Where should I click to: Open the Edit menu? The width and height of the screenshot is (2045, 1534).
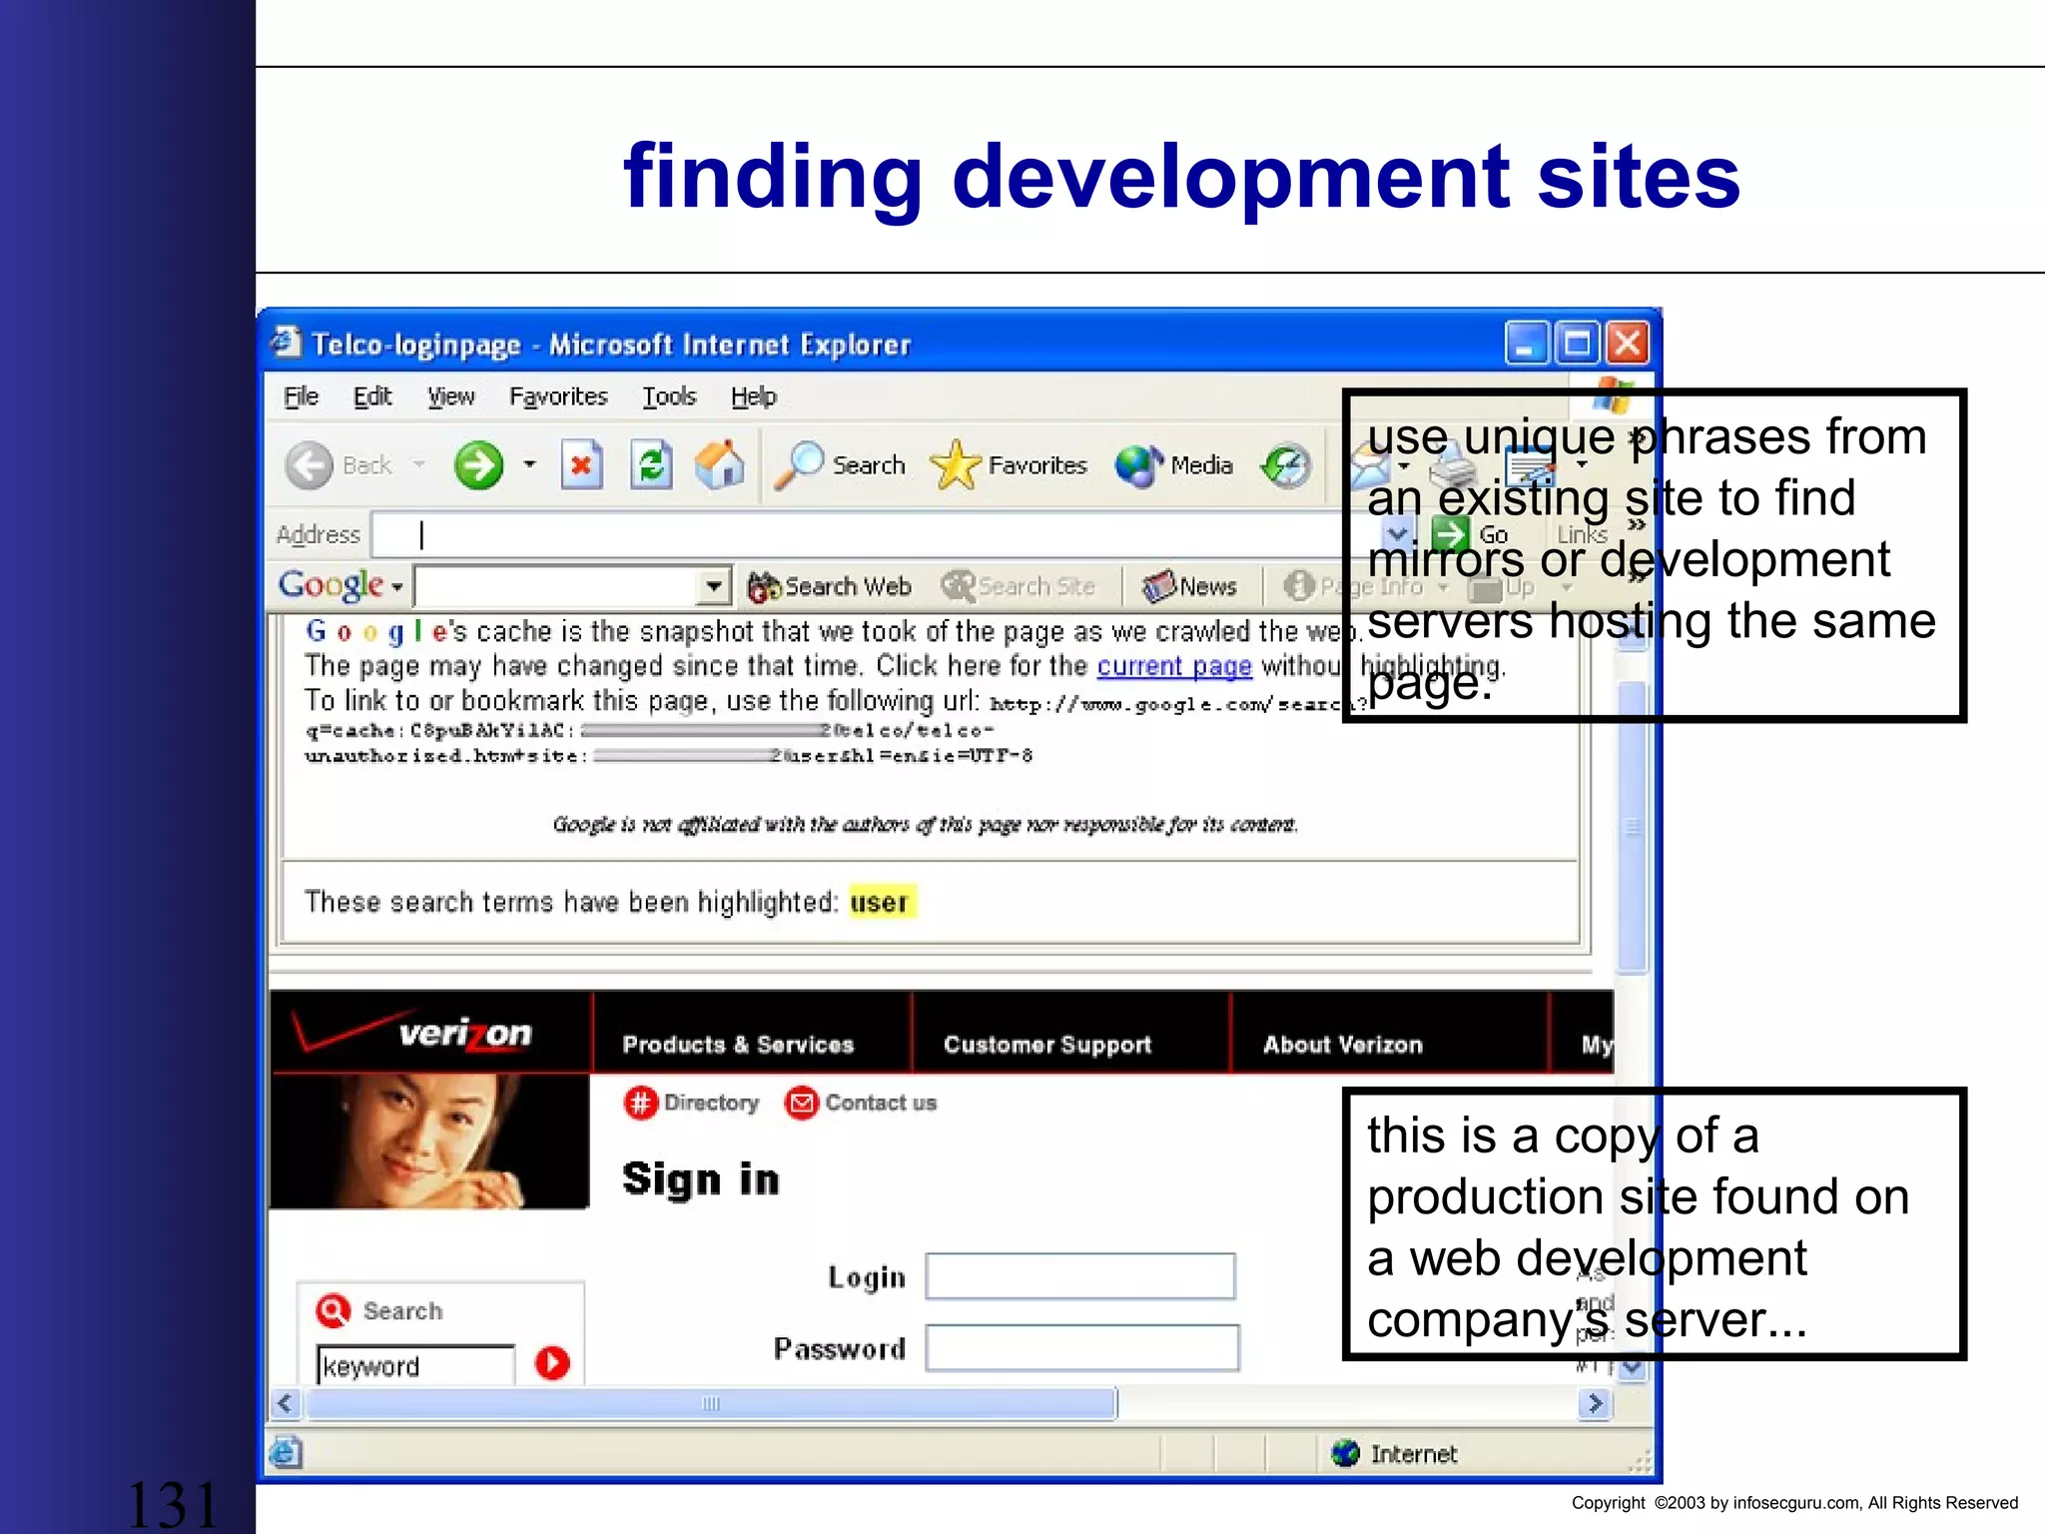point(372,396)
